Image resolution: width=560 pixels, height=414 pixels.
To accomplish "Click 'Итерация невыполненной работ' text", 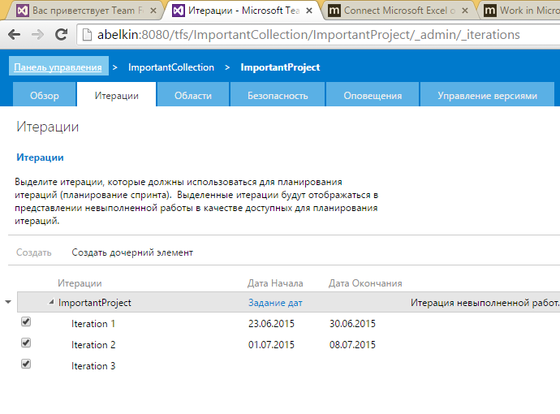I will coord(485,303).
